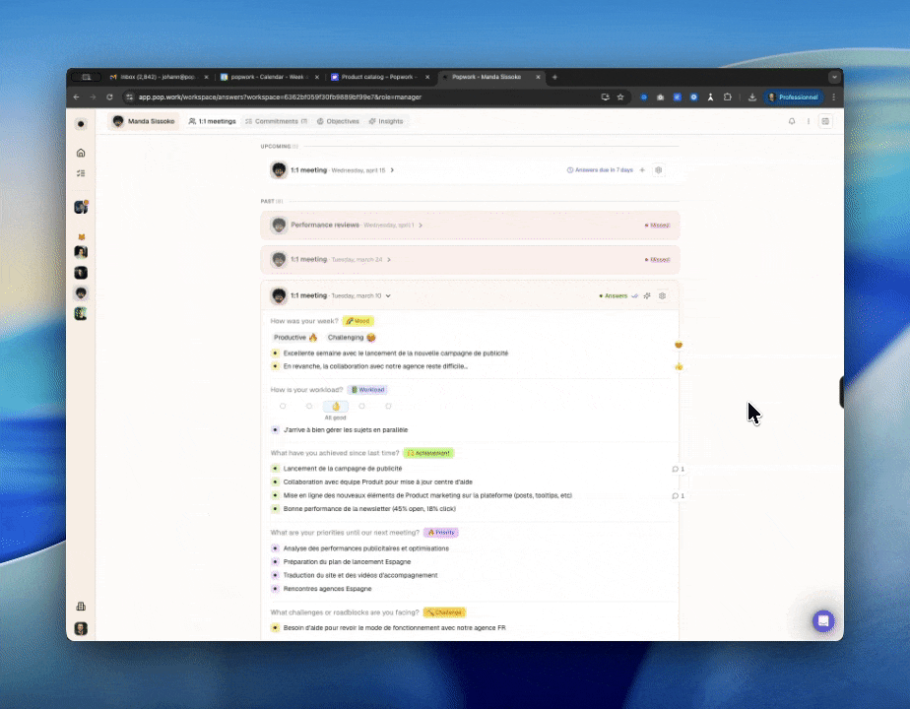Collapse the 1:1 meeting March 10 chevron
Viewport: 910px width, 709px height.
click(x=388, y=295)
